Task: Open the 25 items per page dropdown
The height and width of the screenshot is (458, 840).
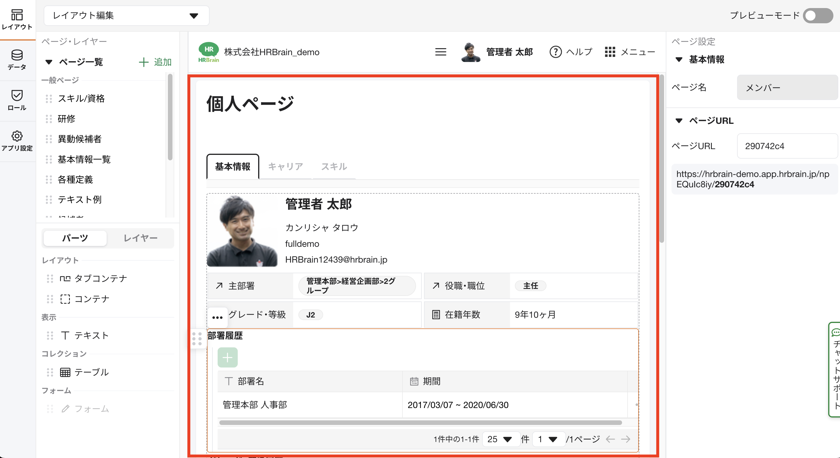Action: [x=501, y=439]
